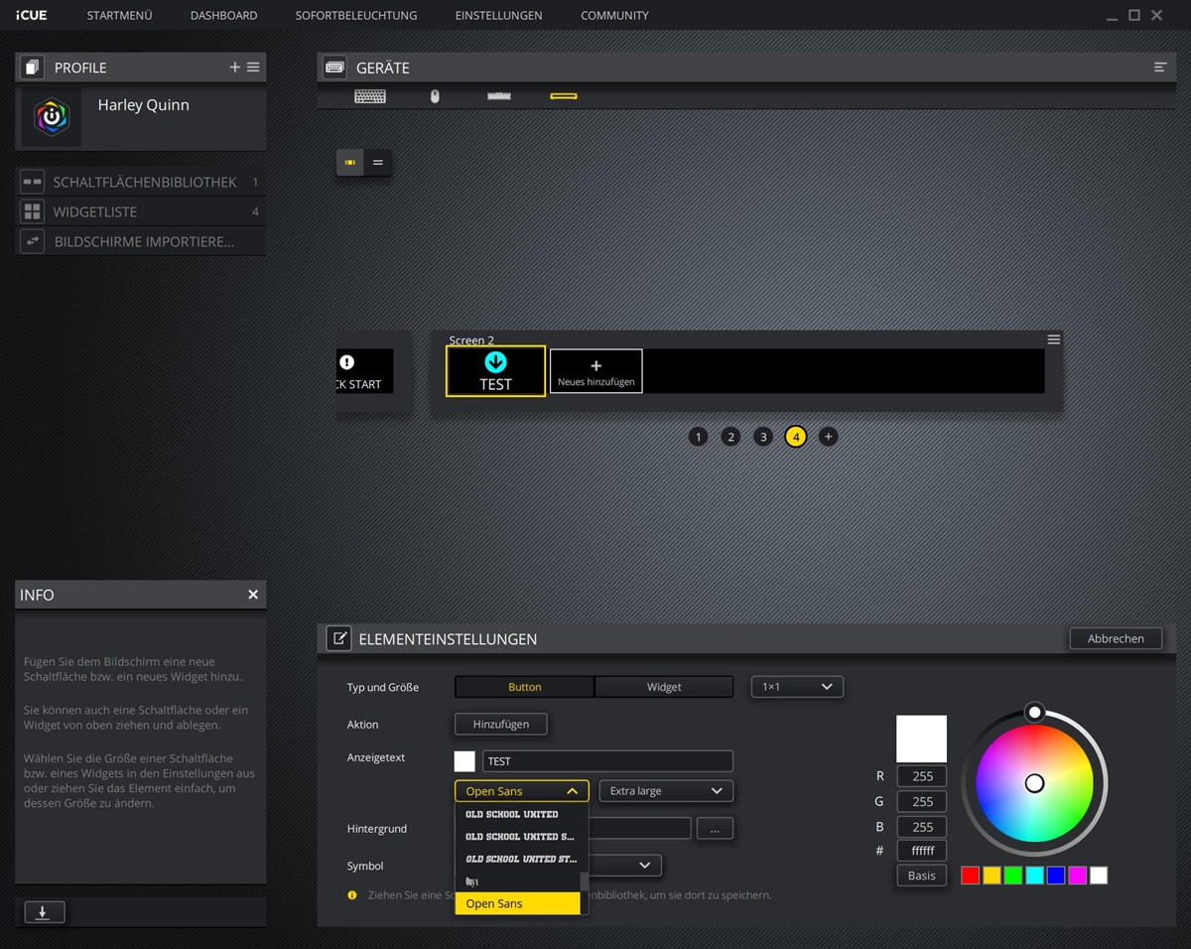Switch to list view with two lines
Screen dimensions: 1191x949
coord(378,162)
